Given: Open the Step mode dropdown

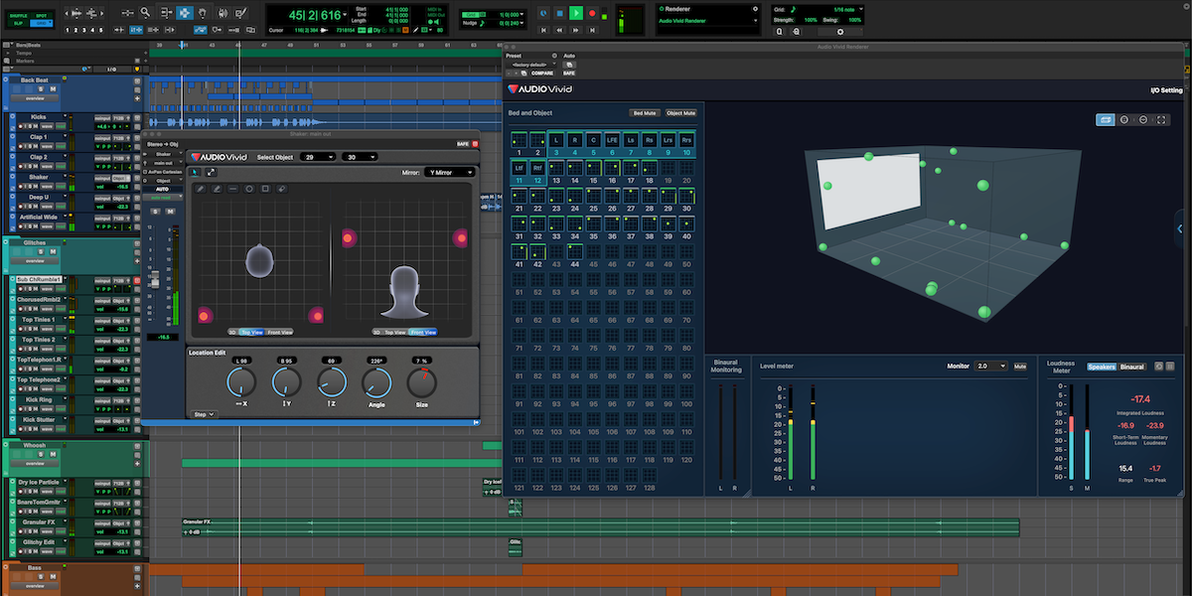Looking at the screenshot, I should (x=203, y=414).
